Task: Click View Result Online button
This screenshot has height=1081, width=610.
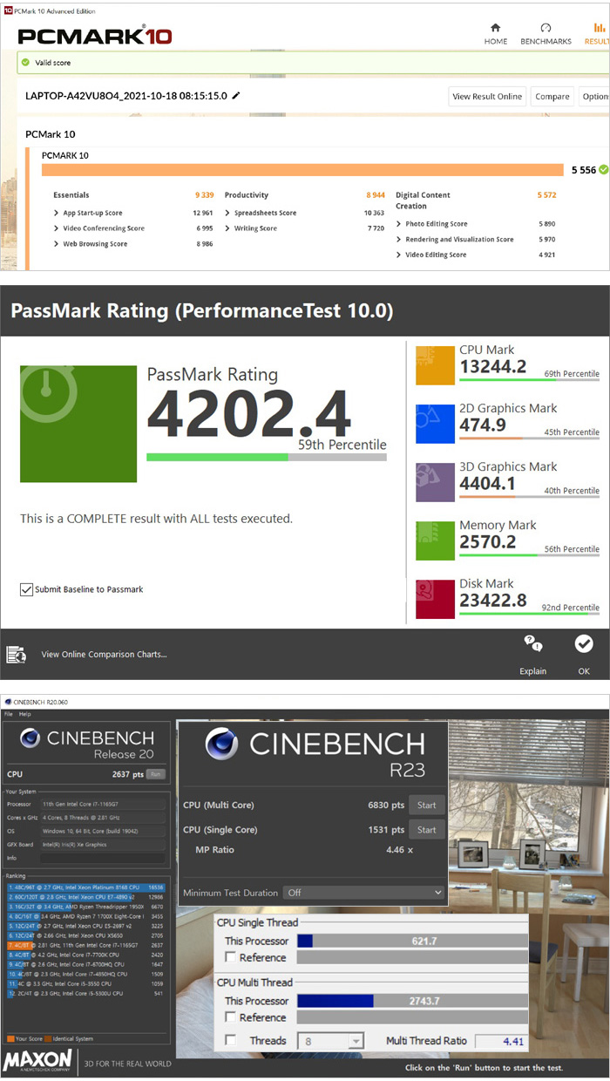Action: pos(487,96)
